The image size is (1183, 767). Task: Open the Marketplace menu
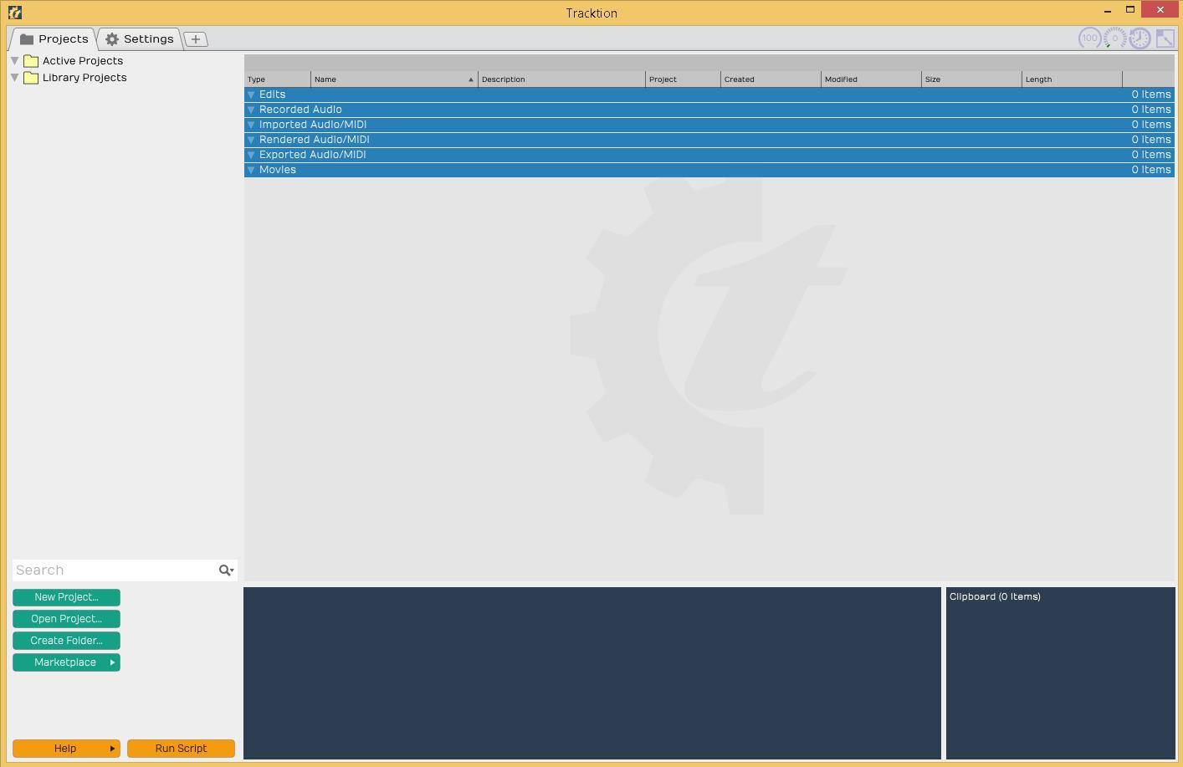click(66, 662)
